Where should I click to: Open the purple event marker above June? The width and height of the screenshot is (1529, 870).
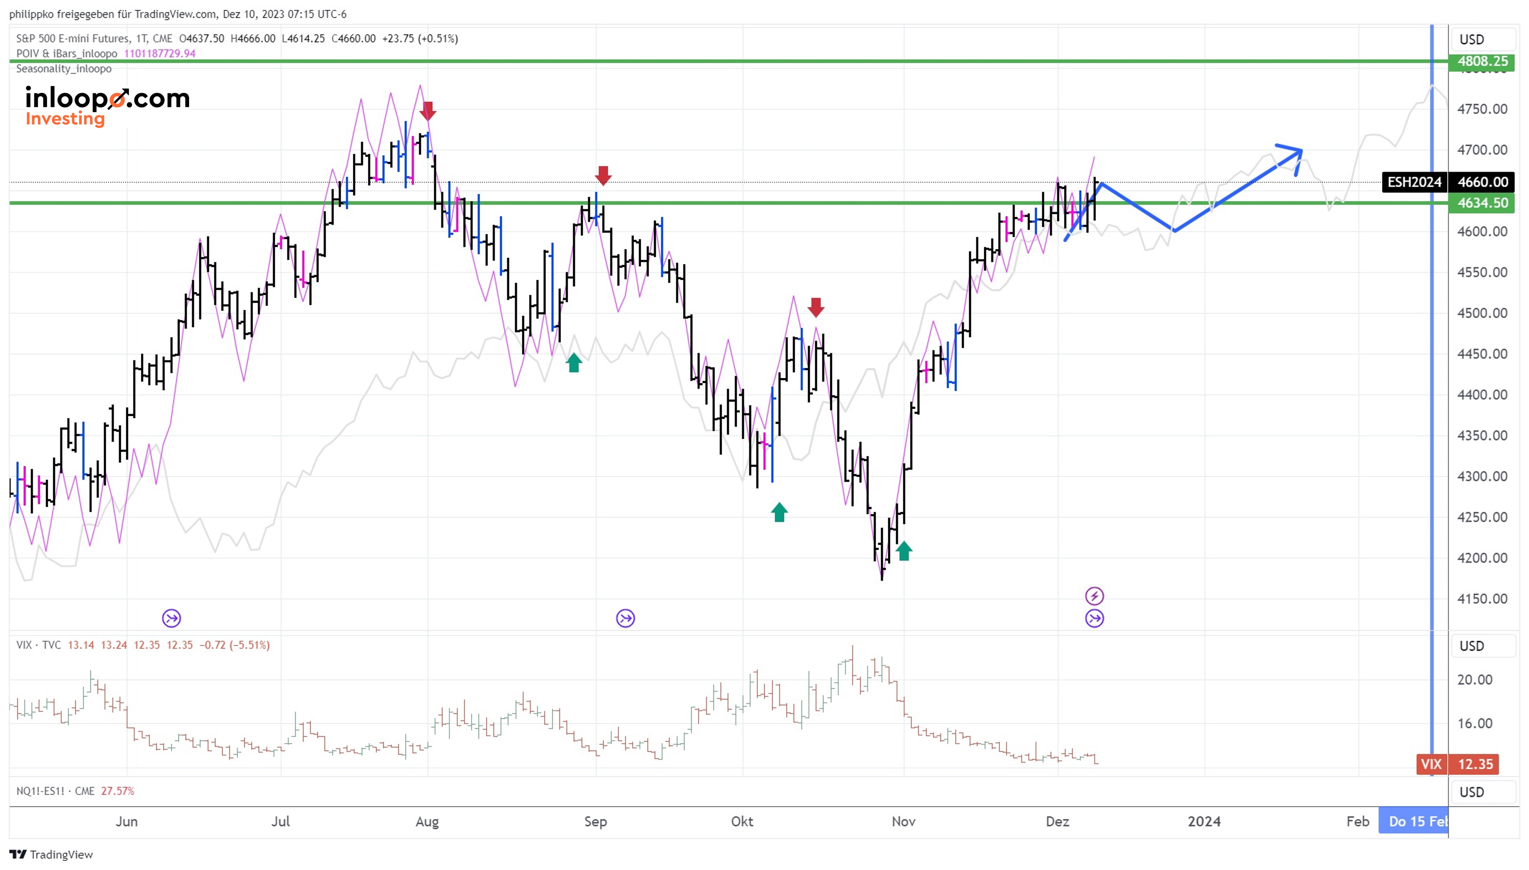tap(172, 618)
